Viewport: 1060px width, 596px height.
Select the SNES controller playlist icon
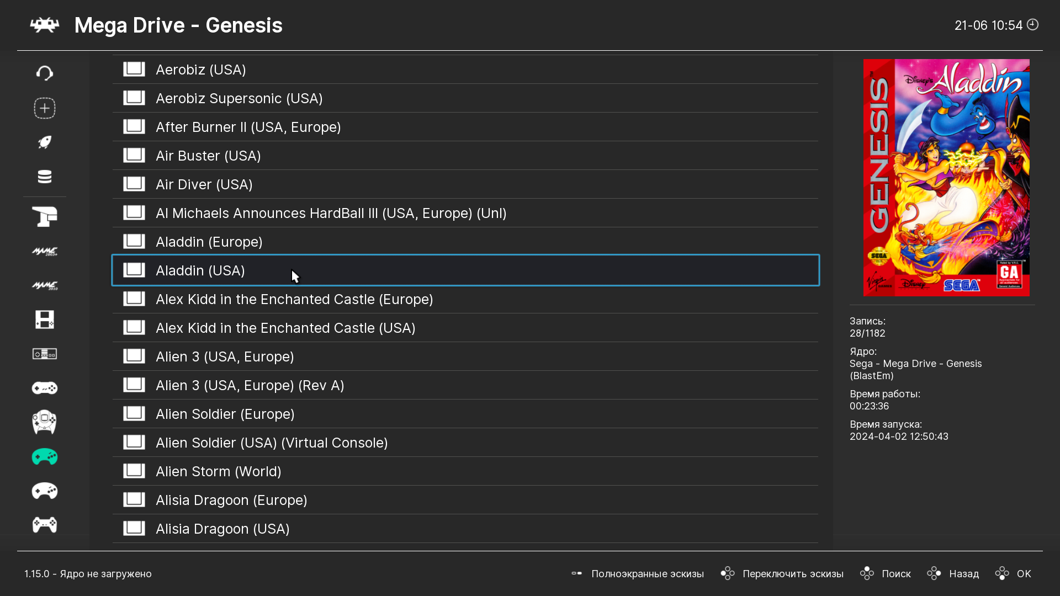[45, 388]
